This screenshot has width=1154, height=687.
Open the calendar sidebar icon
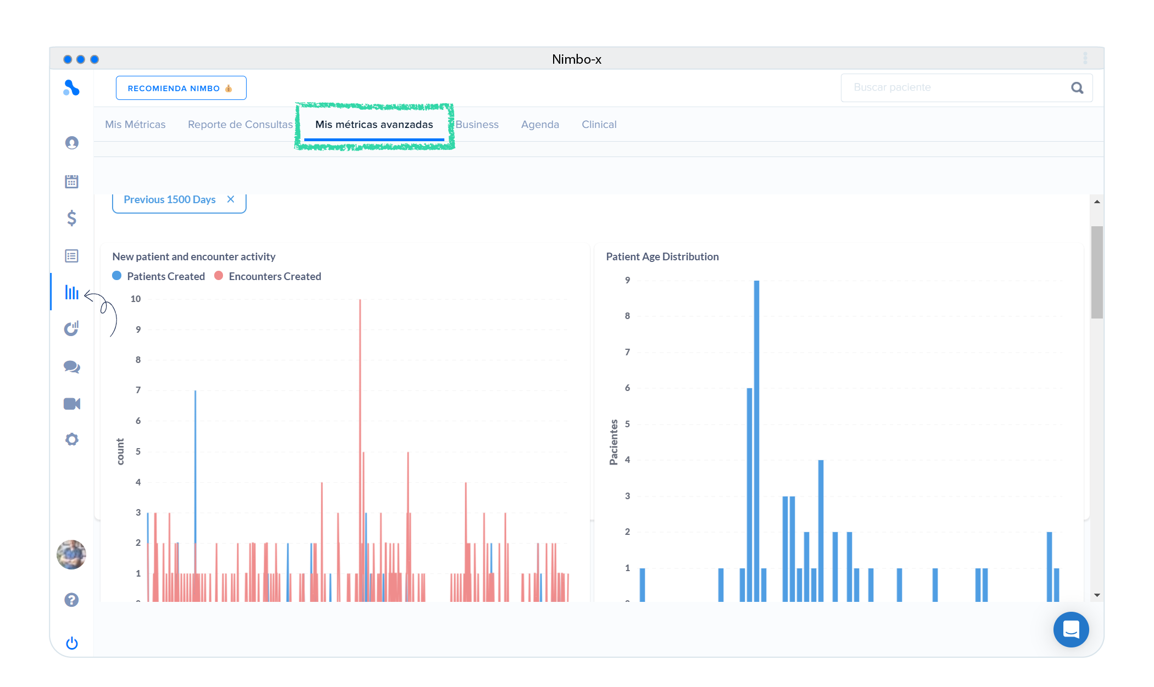point(71,181)
